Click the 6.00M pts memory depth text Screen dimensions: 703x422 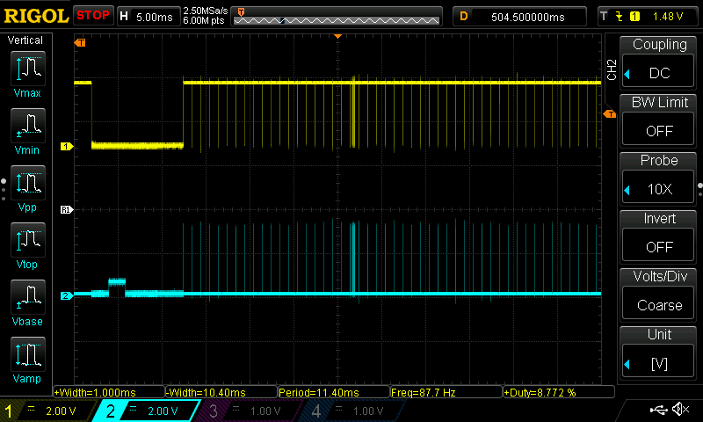point(204,20)
